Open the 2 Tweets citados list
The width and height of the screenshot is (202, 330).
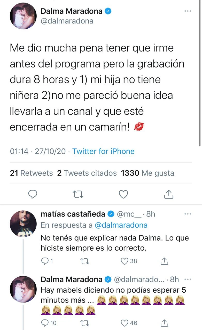point(87,173)
